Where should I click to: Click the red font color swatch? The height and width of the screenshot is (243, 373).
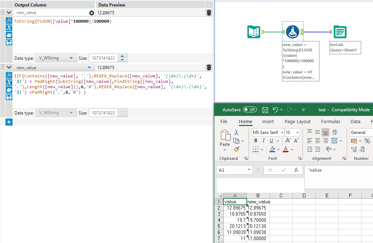[286, 149]
